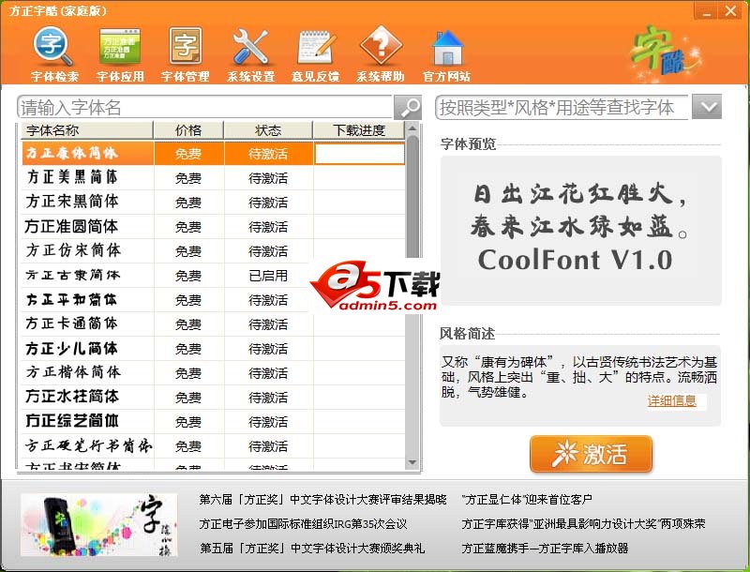Sort by 价格 column header
The width and height of the screenshot is (750, 572).
[188, 130]
